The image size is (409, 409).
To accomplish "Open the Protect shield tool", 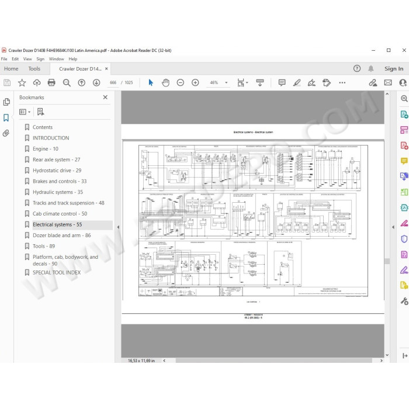I will [404, 239].
